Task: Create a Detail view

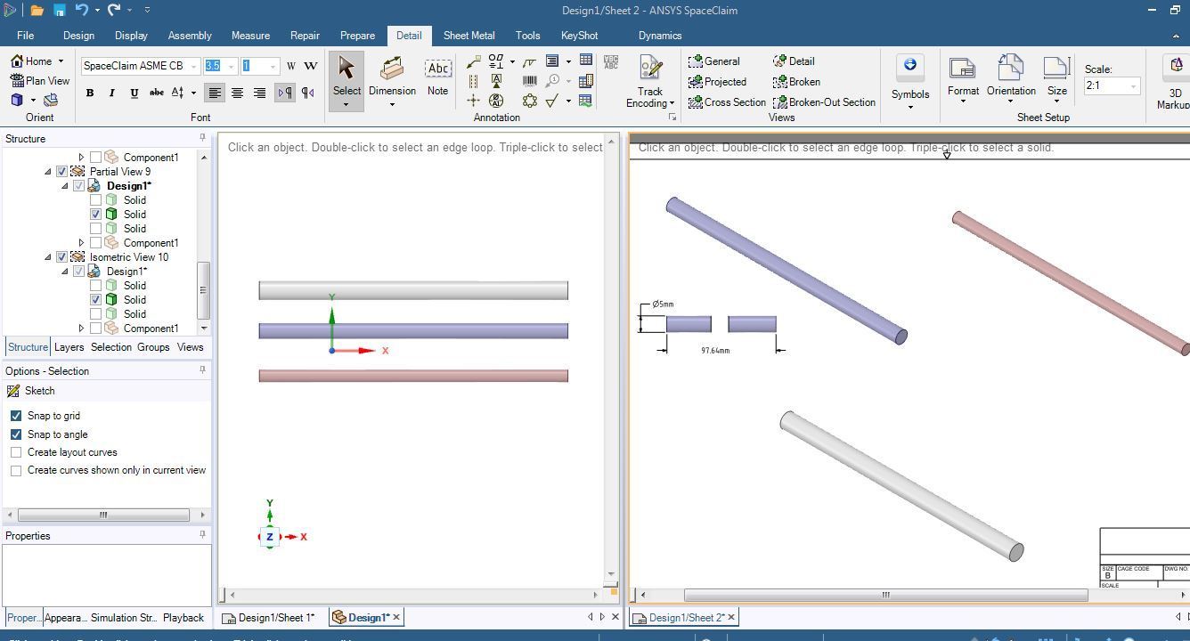Action: 794,61
